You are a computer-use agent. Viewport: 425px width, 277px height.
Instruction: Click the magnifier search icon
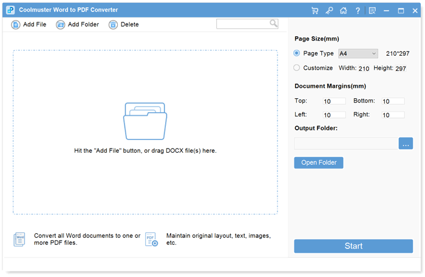point(273,24)
